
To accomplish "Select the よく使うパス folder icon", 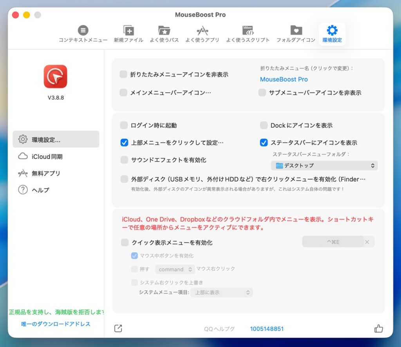I will click(x=164, y=31).
